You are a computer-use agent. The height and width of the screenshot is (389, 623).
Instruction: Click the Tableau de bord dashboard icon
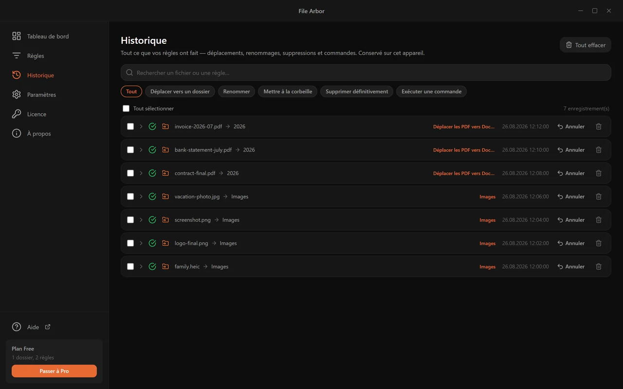(x=17, y=36)
